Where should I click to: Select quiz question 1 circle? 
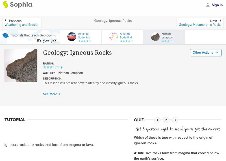tap(157, 120)
